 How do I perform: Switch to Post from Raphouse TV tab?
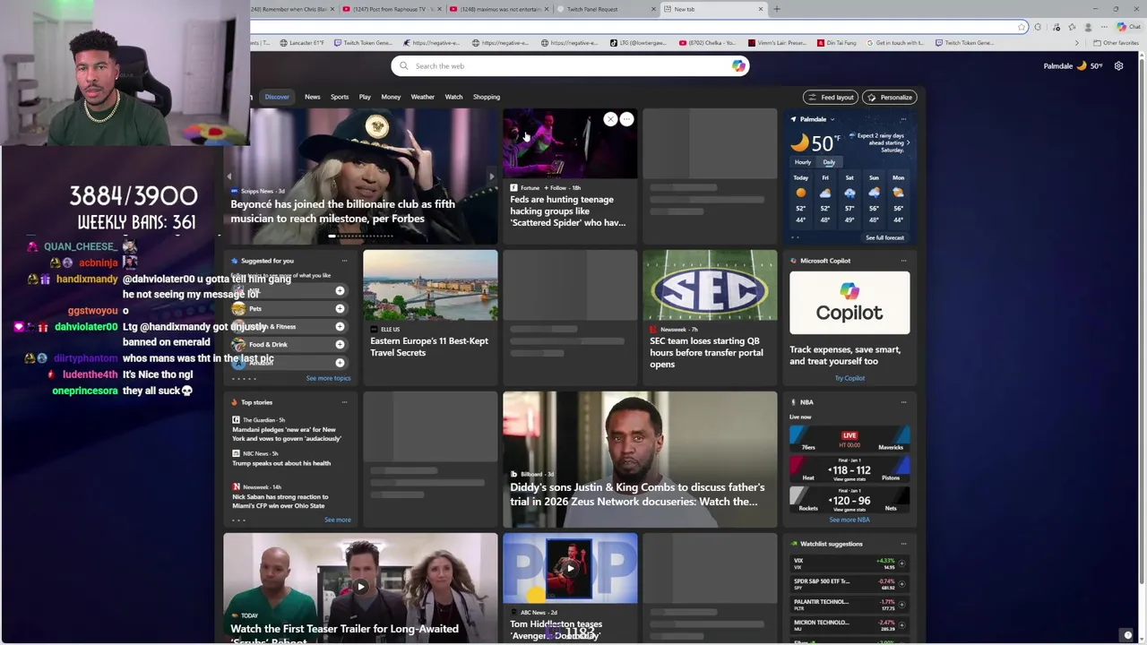[391, 9]
